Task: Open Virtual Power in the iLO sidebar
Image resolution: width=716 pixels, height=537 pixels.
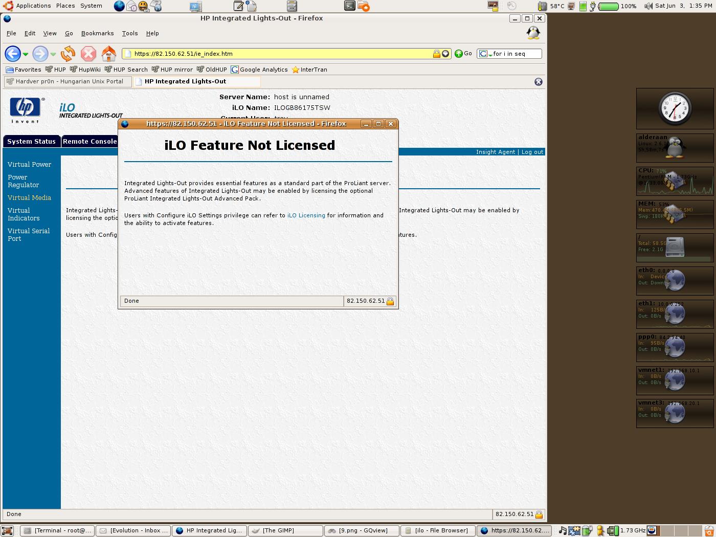Action: [30, 164]
